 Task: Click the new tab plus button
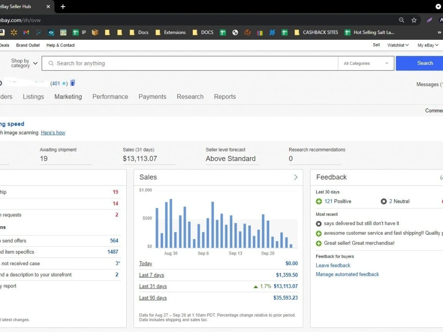[x=63, y=7]
